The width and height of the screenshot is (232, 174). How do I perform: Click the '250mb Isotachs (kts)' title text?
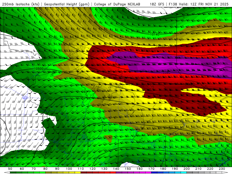(21, 4)
